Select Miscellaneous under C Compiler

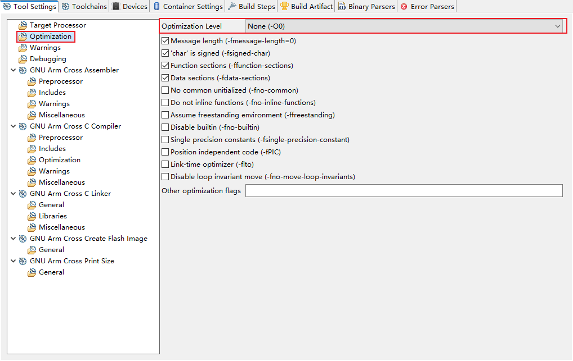tap(62, 182)
